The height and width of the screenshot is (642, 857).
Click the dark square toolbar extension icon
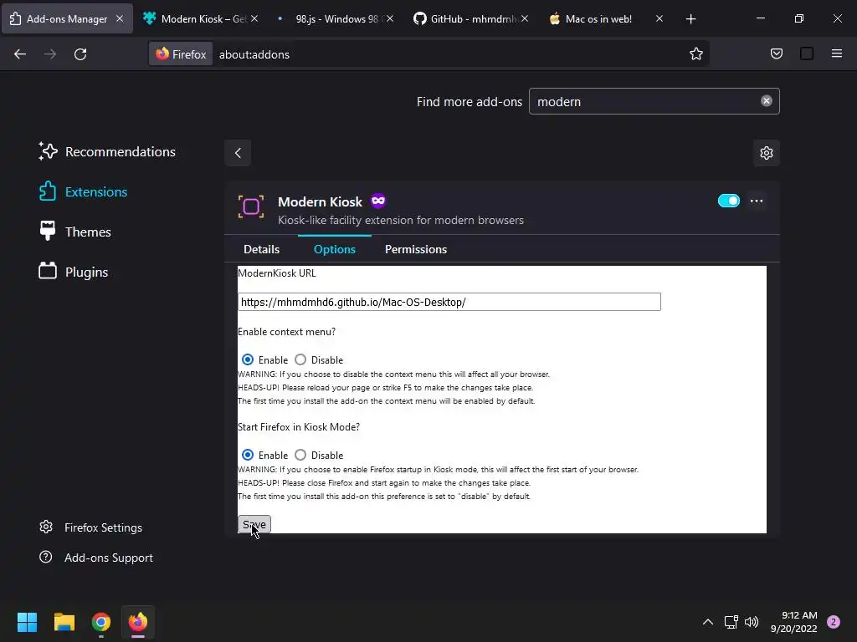807,53
